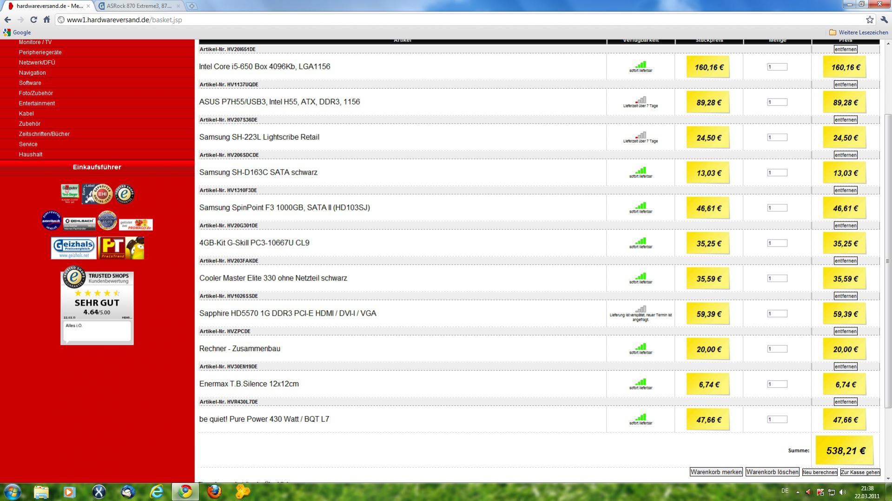Screen dimensions: 892x501
Task: Show hidden tray icons arrow
Action: coord(798,492)
